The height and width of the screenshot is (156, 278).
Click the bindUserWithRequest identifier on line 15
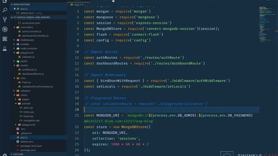coord(120,81)
